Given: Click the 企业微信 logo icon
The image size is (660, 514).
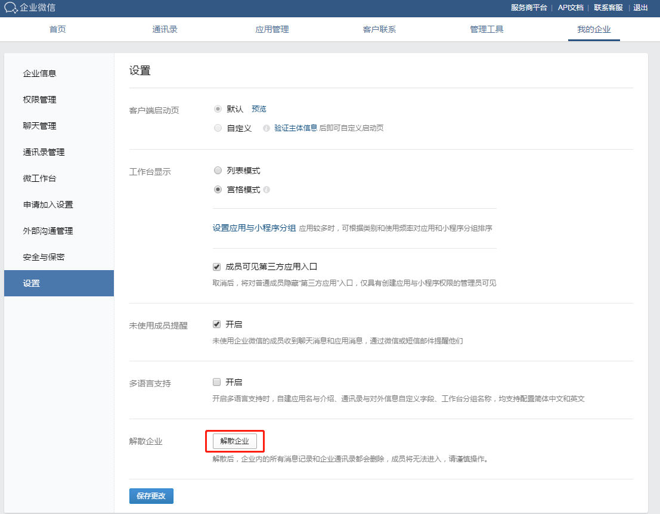Looking at the screenshot, I should point(11,8).
